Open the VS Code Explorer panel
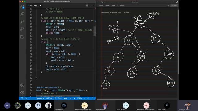 point(22,7)
